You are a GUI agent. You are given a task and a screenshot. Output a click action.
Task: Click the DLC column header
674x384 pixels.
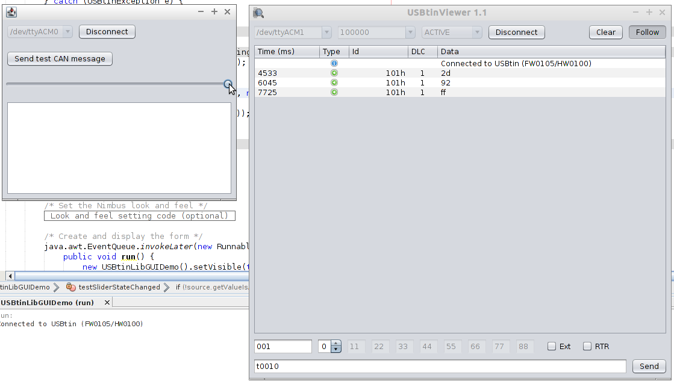pos(423,52)
